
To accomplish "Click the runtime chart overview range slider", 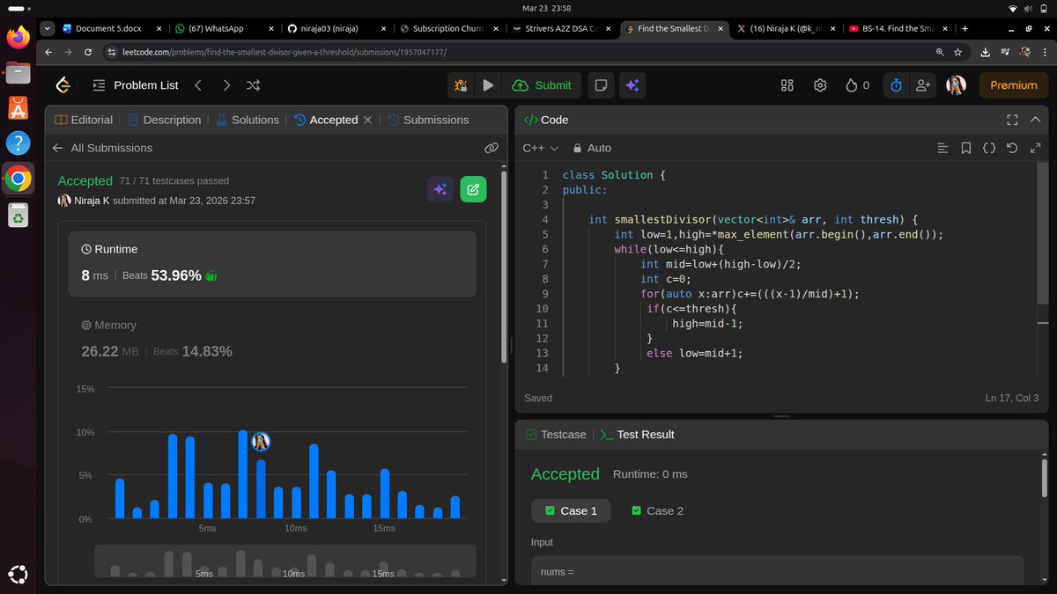I will click(285, 561).
